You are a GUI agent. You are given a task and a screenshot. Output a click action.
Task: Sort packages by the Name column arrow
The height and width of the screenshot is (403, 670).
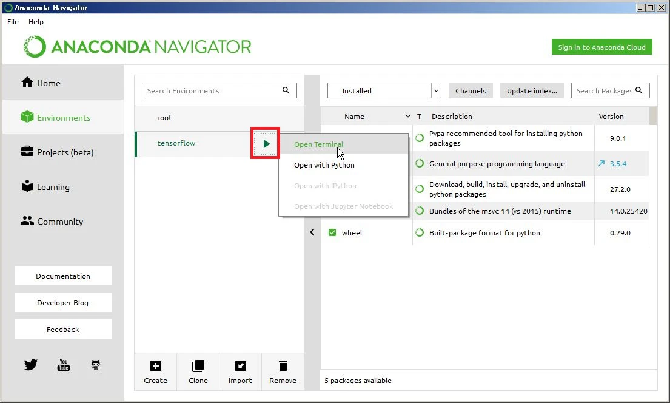[x=407, y=116]
